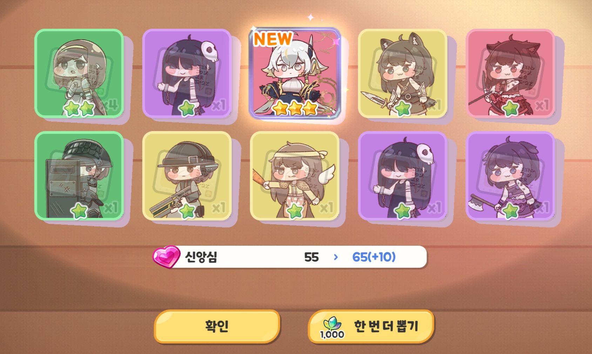This screenshot has height=354, width=592.
Task: Click the top-row purple skull-hairpin girl card
Action: tap(187, 73)
